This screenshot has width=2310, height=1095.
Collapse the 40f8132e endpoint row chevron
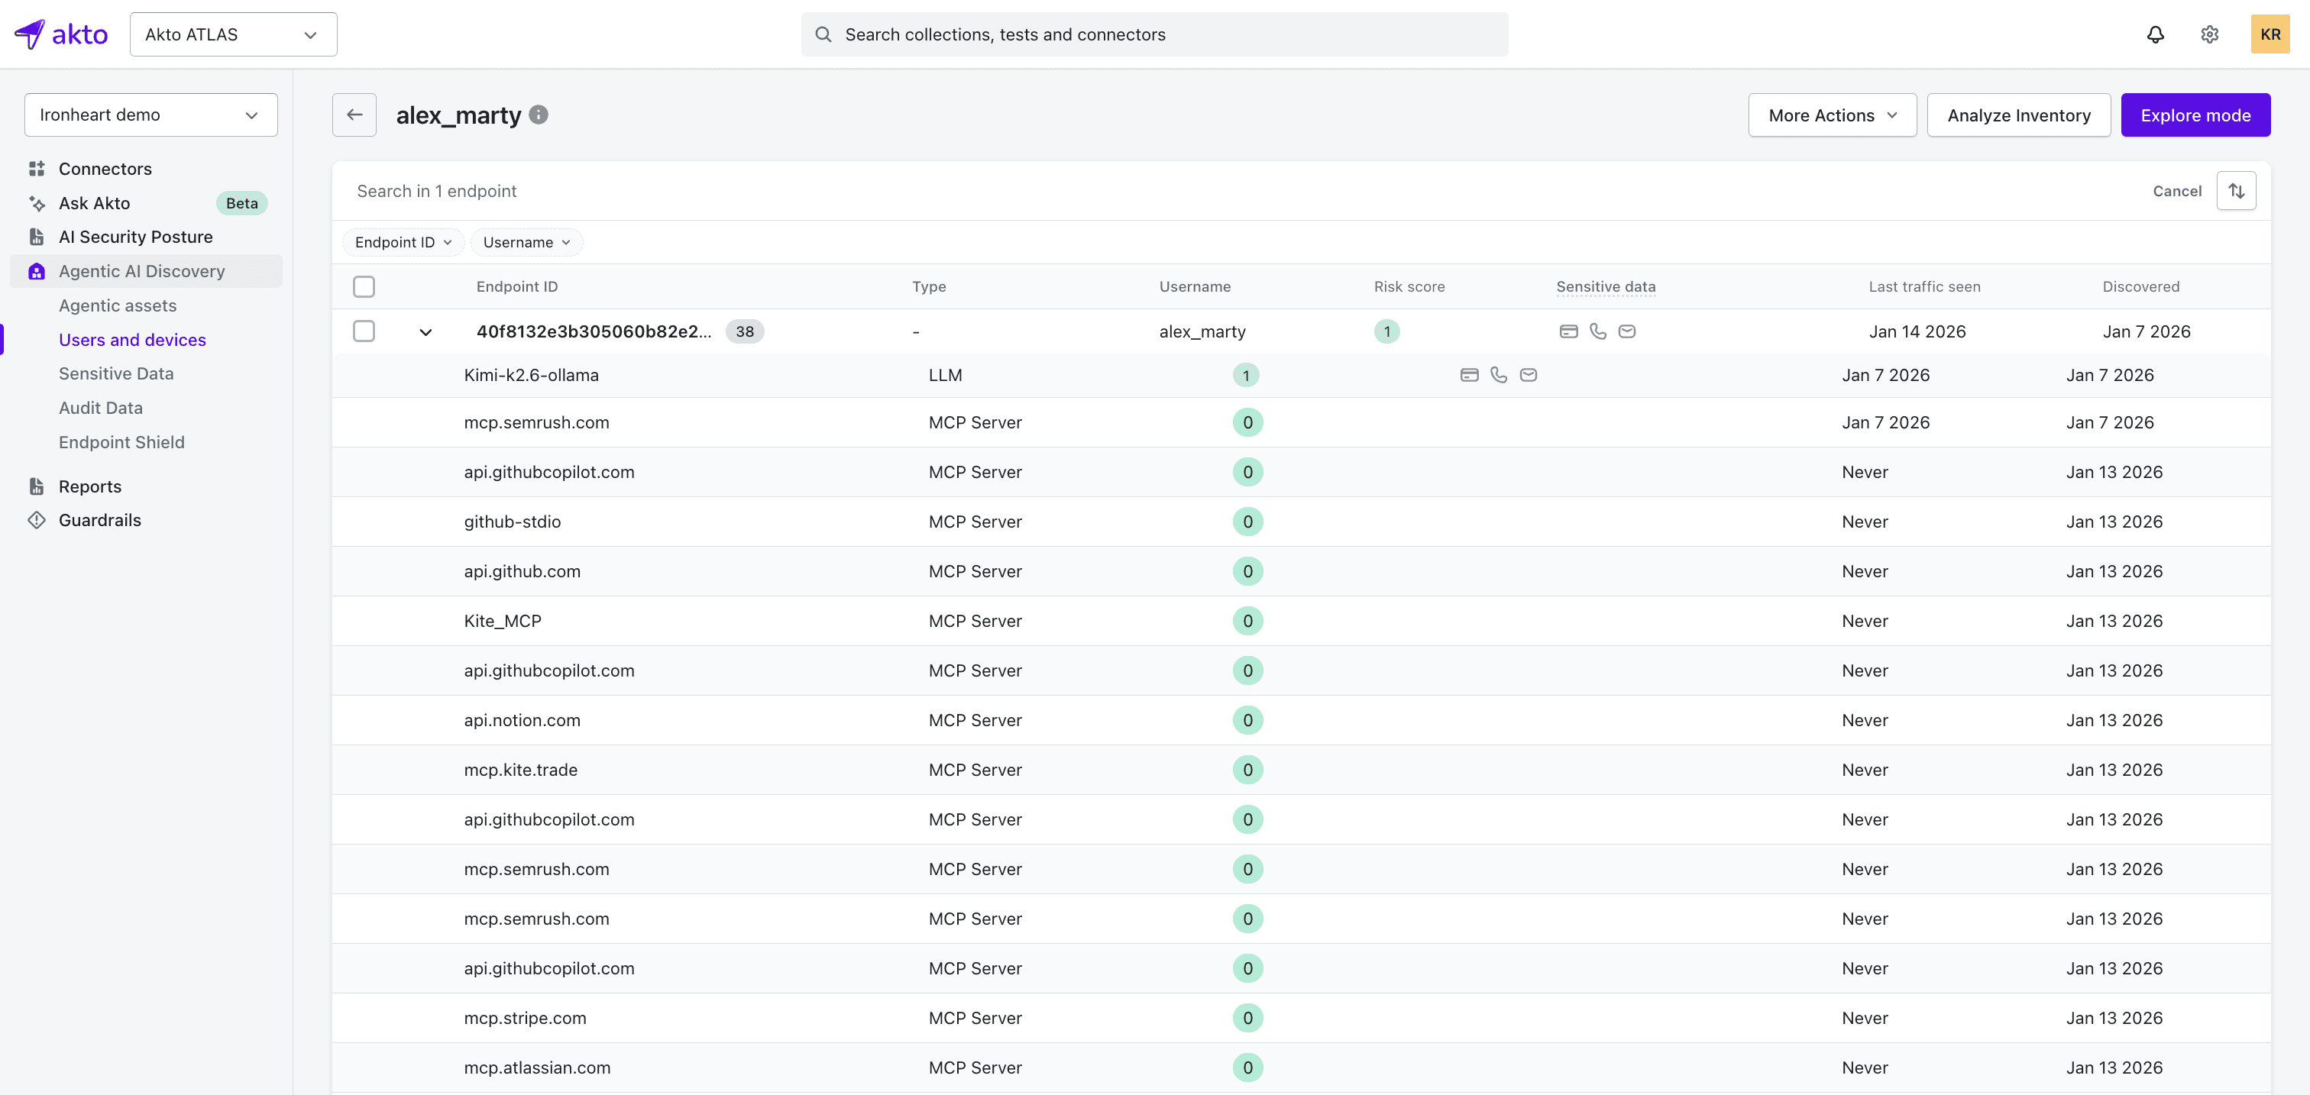click(x=426, y=332)
